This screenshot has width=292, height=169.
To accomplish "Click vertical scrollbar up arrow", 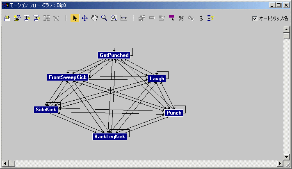I will pos(286,29).
